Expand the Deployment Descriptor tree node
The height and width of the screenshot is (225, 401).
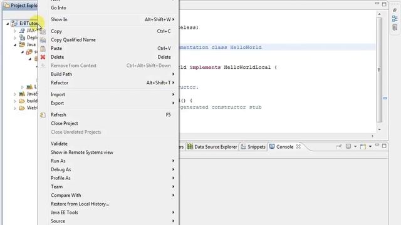tap(15, 37)
